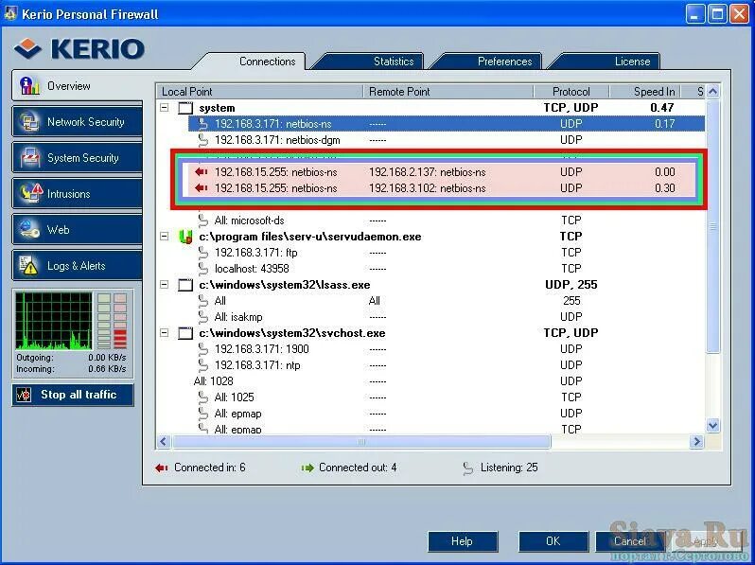Screen dimensions: 755x565
Task: Click the Connected out green arrow icon
Action: tap(307, 468)
